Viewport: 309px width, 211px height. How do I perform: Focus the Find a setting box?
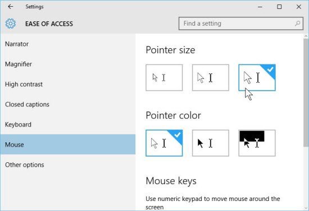click(241, 24)
